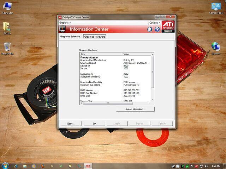Click the vertical scrollbar thumb in hardware list

[153, 72]
